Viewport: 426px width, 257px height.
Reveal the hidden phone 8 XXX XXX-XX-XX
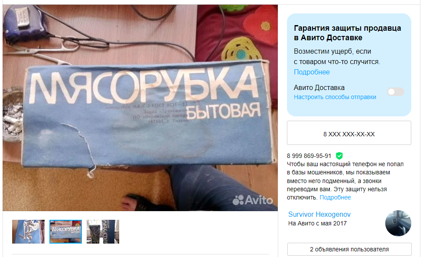[x=349, y=133]
